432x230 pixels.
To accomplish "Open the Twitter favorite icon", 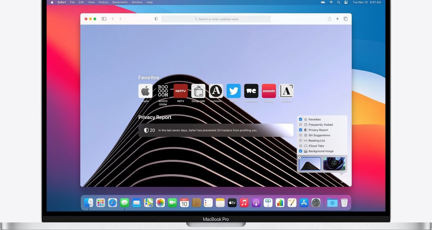I will (234, 91).
